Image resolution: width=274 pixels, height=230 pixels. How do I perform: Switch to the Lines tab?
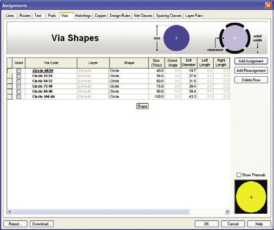click(x=10, y=16)
